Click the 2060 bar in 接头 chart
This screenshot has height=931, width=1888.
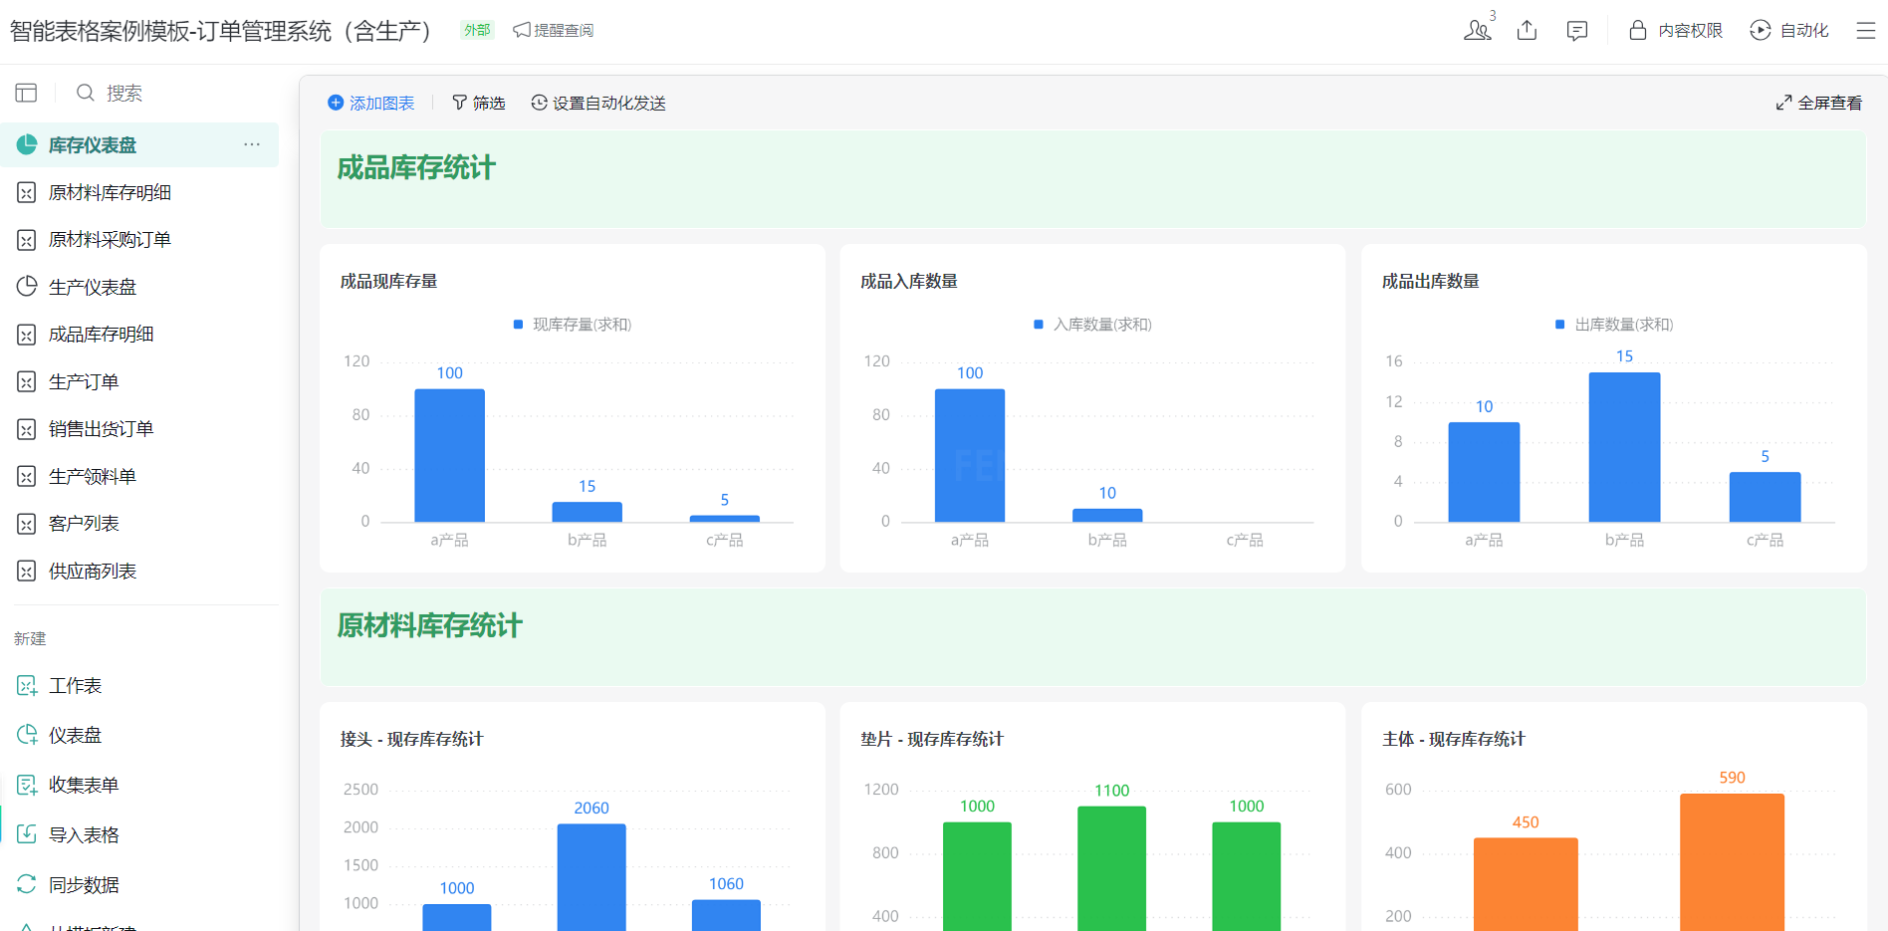point(591,877)
